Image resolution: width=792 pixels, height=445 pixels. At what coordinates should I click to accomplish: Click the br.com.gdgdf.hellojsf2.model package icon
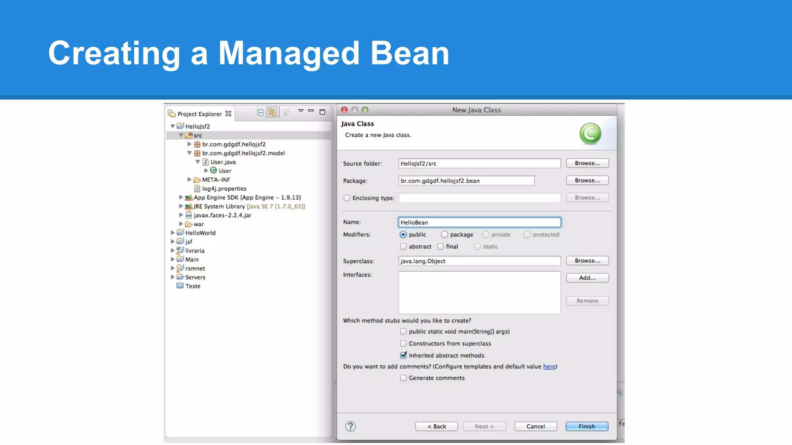coord(197,153)
